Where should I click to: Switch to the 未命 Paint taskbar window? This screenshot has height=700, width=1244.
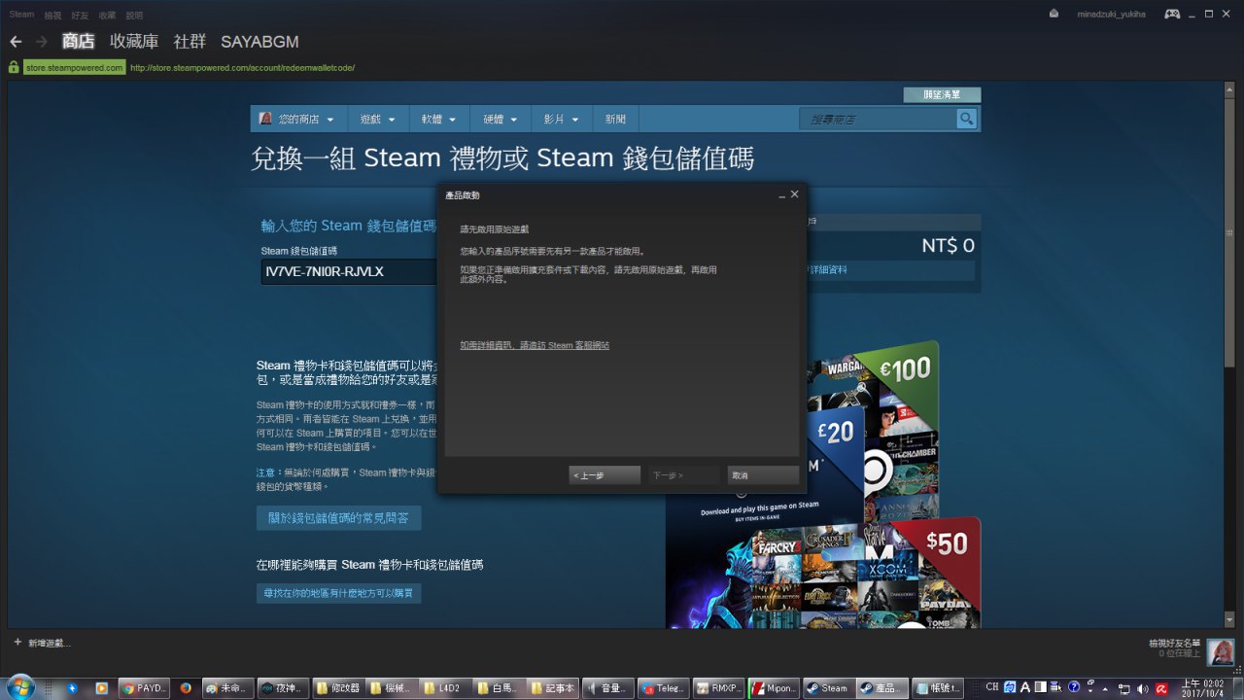click(227, 687)
